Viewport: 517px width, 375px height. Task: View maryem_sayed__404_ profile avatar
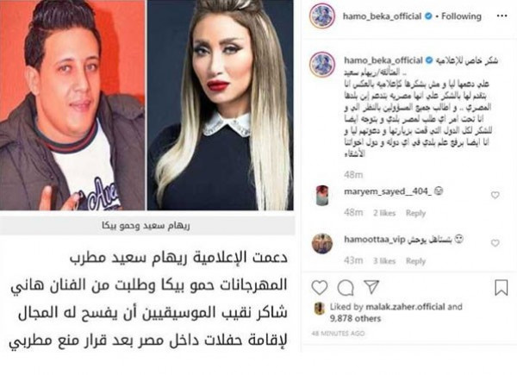pyautogui.click(x=322, y=195)
